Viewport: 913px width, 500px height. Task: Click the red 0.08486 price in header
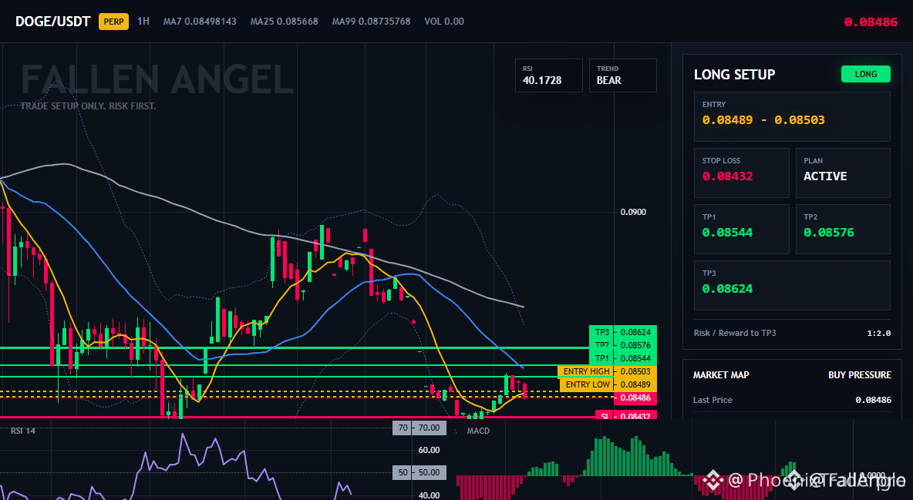871,22
